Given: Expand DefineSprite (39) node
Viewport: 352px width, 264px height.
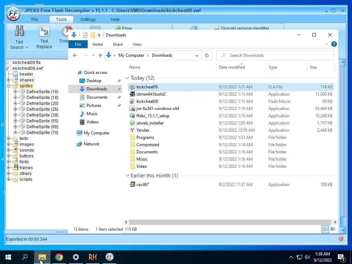Looking at the screenshot, I should (15, 115).
